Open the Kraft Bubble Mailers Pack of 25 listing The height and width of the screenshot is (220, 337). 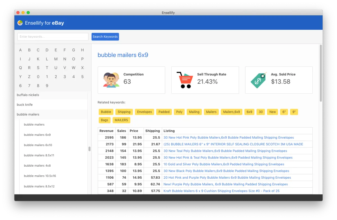click(222, 191)
